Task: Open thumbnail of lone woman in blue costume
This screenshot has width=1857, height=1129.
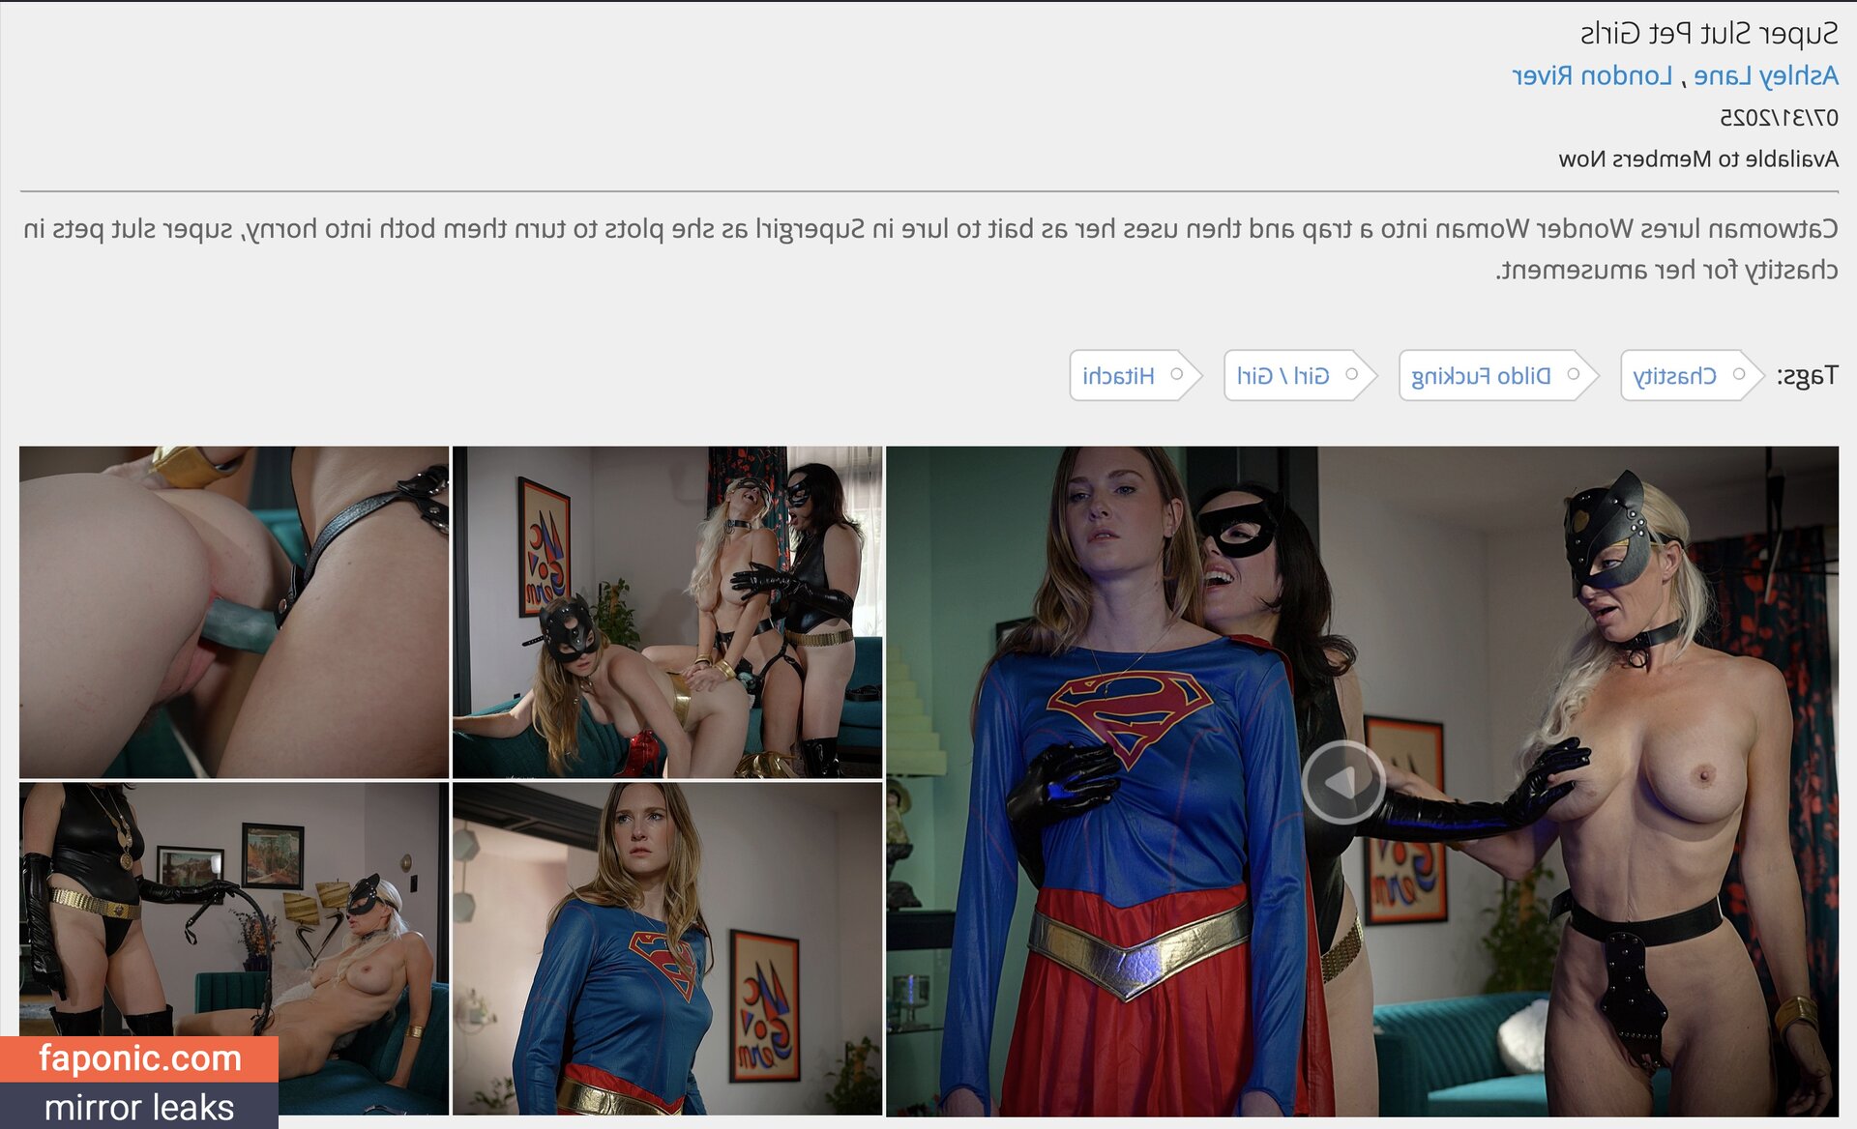Action: pyautogui.click(x=667, y=948)
